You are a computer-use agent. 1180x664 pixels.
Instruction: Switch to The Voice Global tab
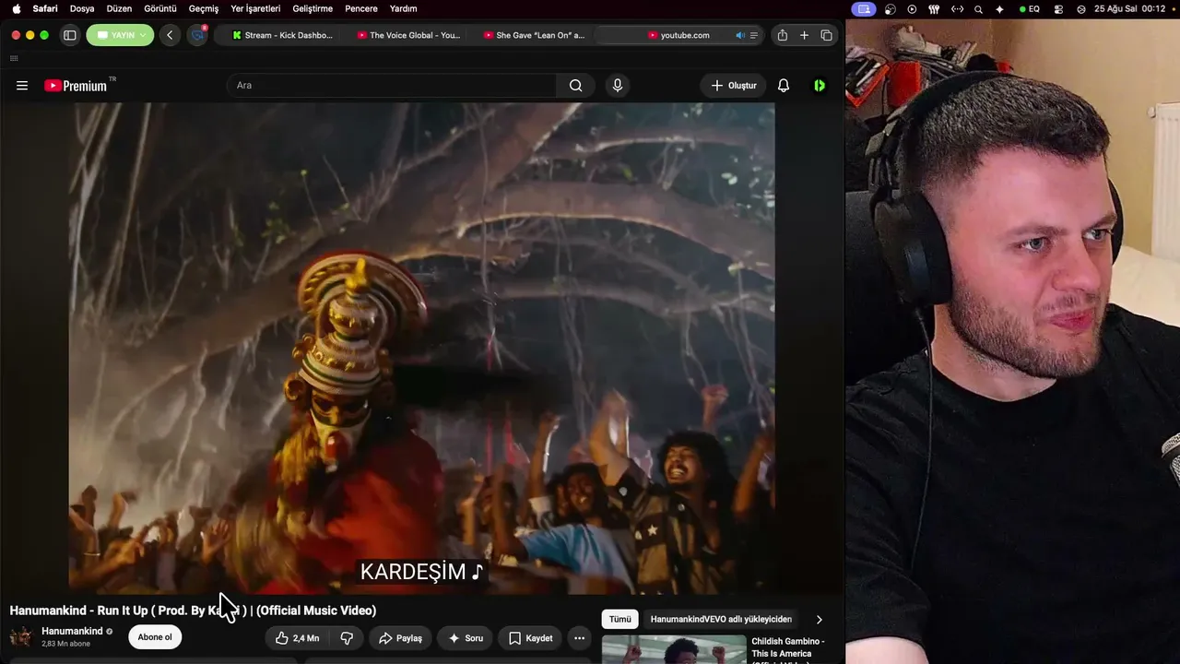408,35
